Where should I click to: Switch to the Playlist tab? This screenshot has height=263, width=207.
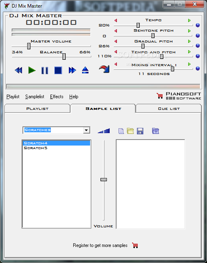[x=37, y=109]
